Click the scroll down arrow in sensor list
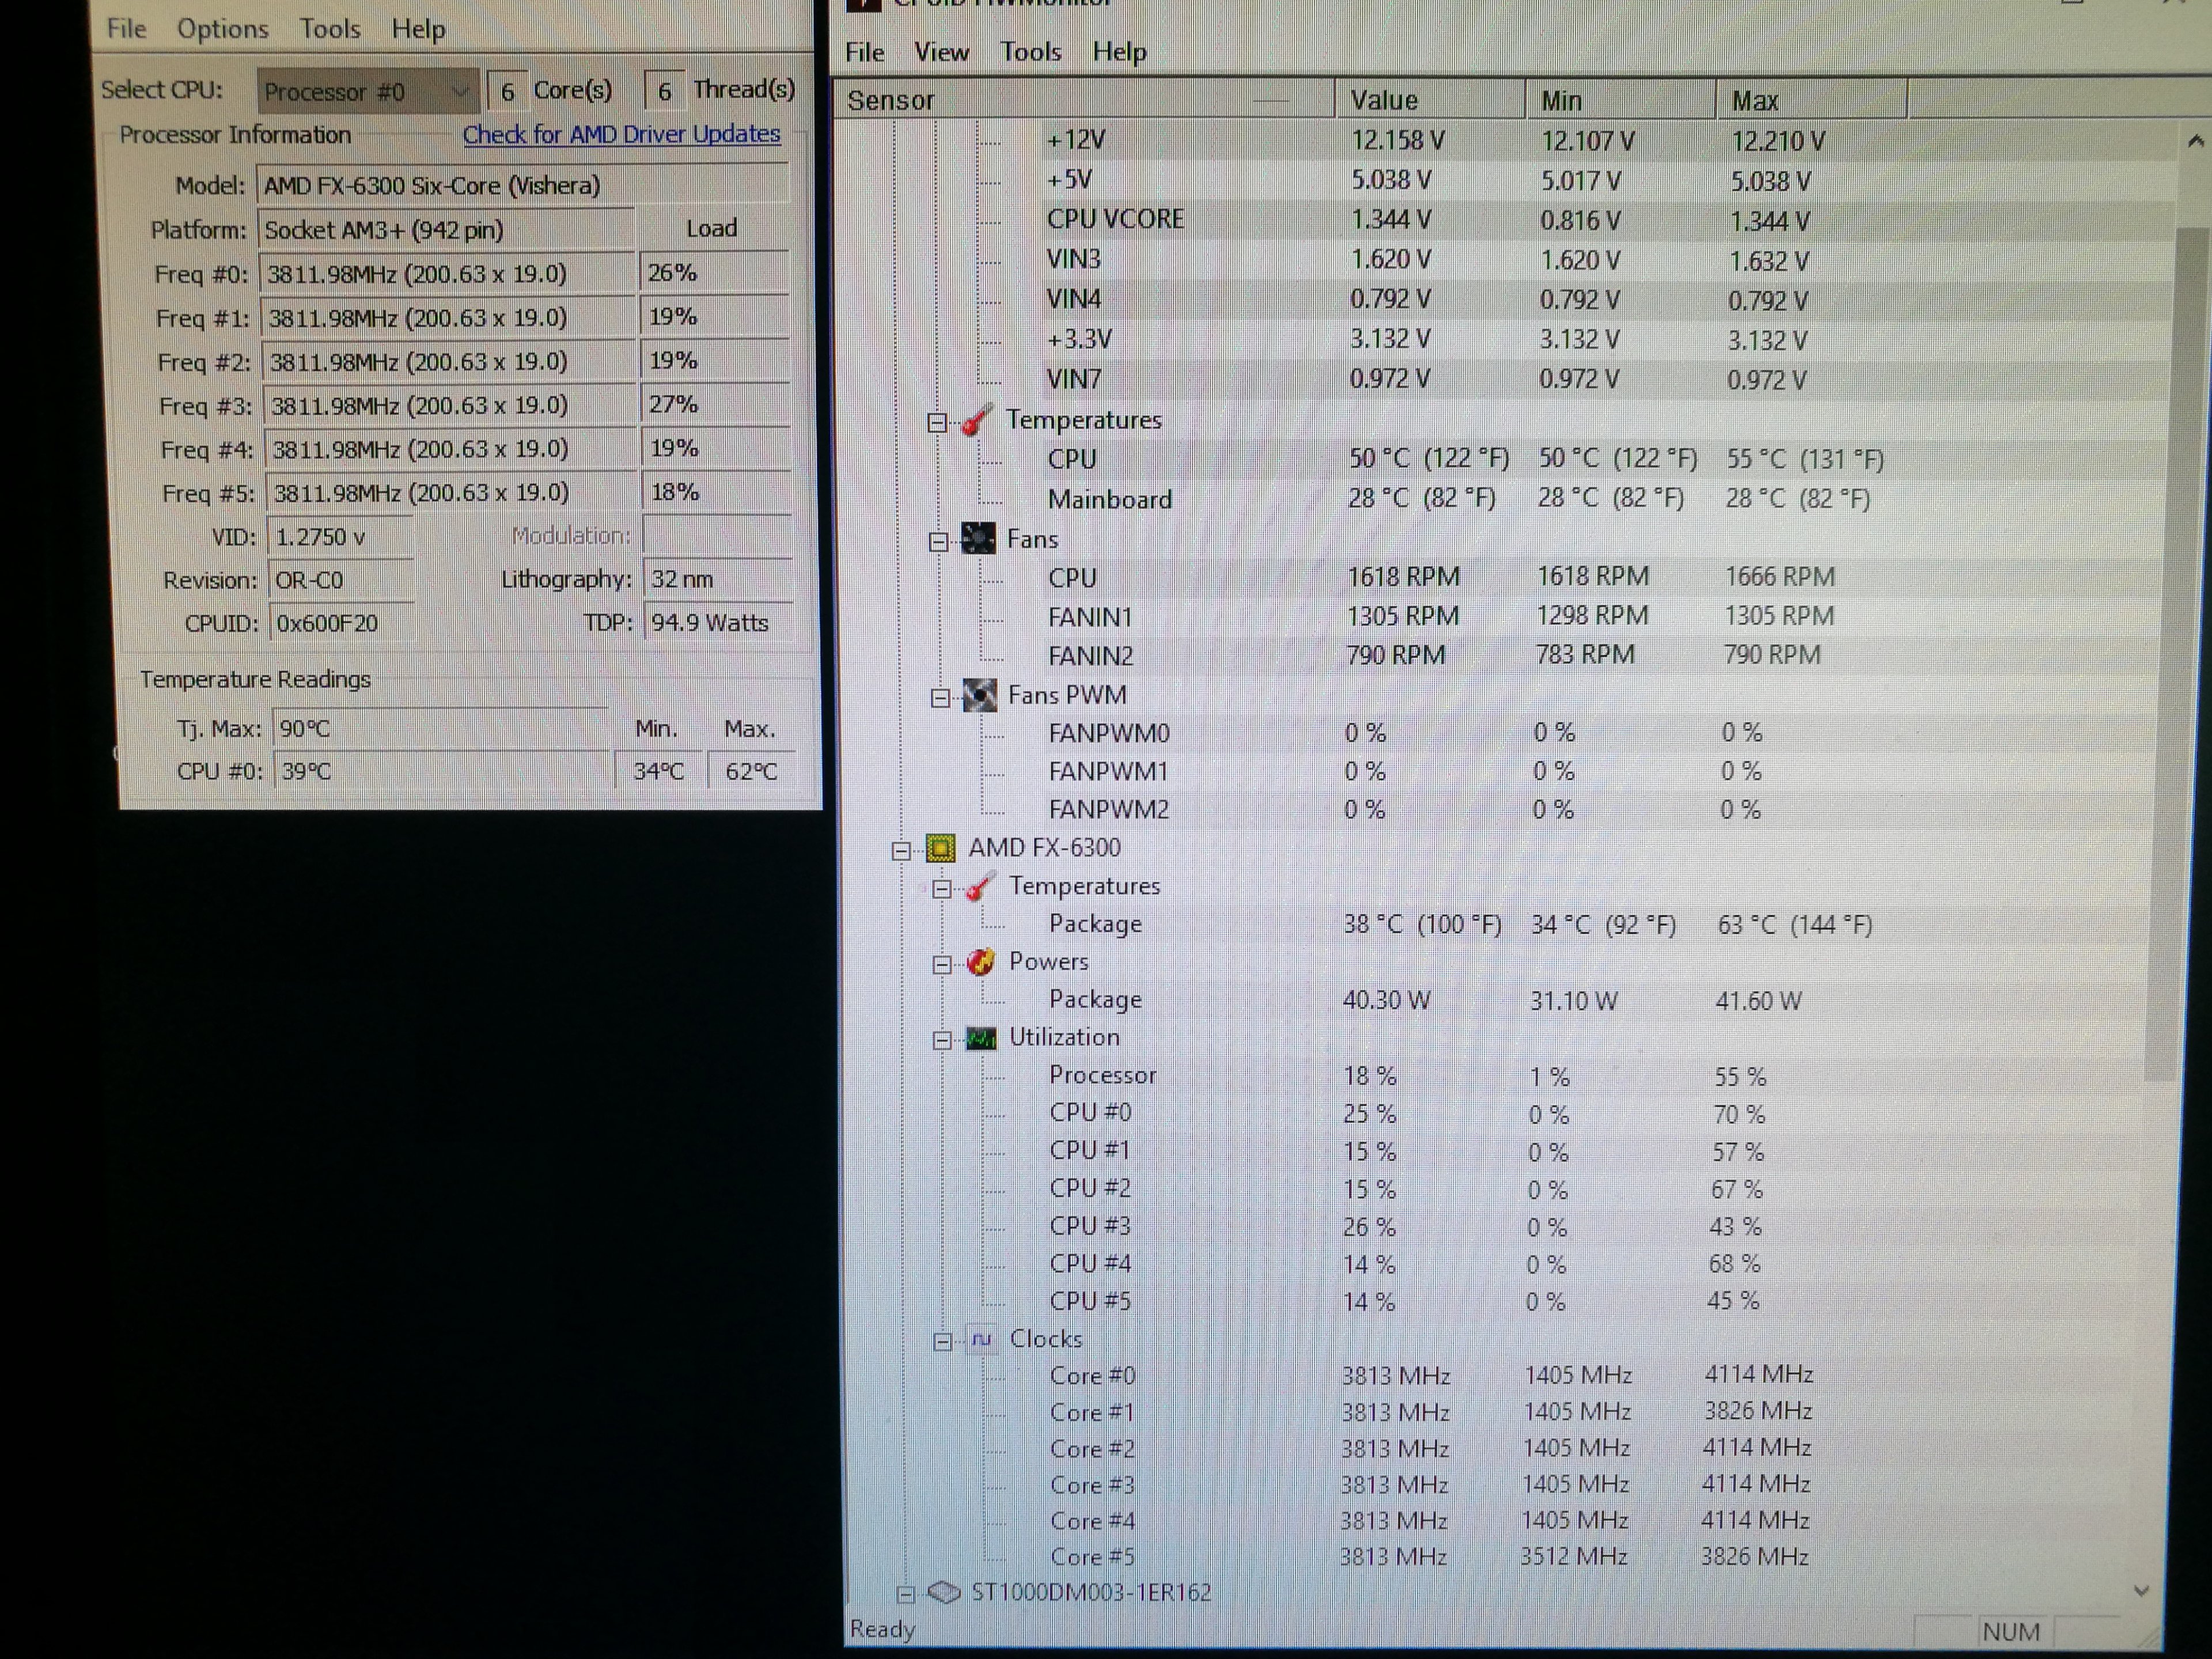The height and width of the screenshot is (1659, 2212). point(2141,1591)
